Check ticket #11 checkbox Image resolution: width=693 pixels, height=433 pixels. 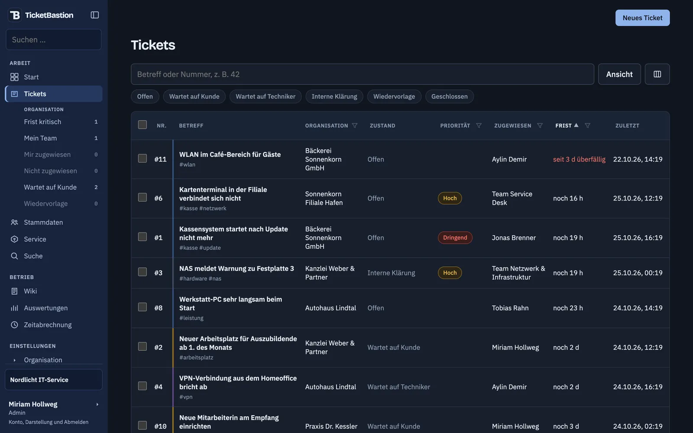click(x=142, y=158)
